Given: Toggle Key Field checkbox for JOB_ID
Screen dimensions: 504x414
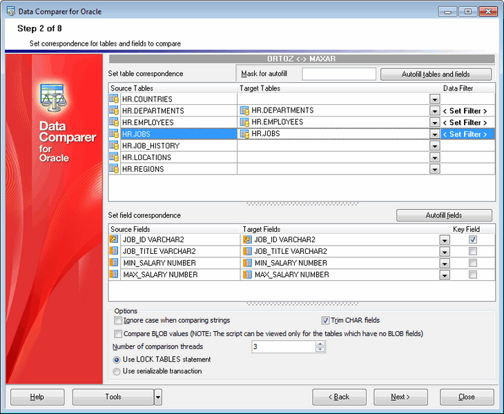Looking at the screenshot, I should pos(472,239).
